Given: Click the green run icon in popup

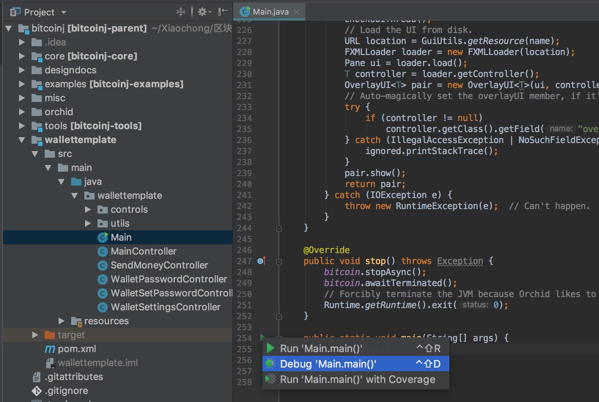Looking at the screenshot, I should coord(271,348).
